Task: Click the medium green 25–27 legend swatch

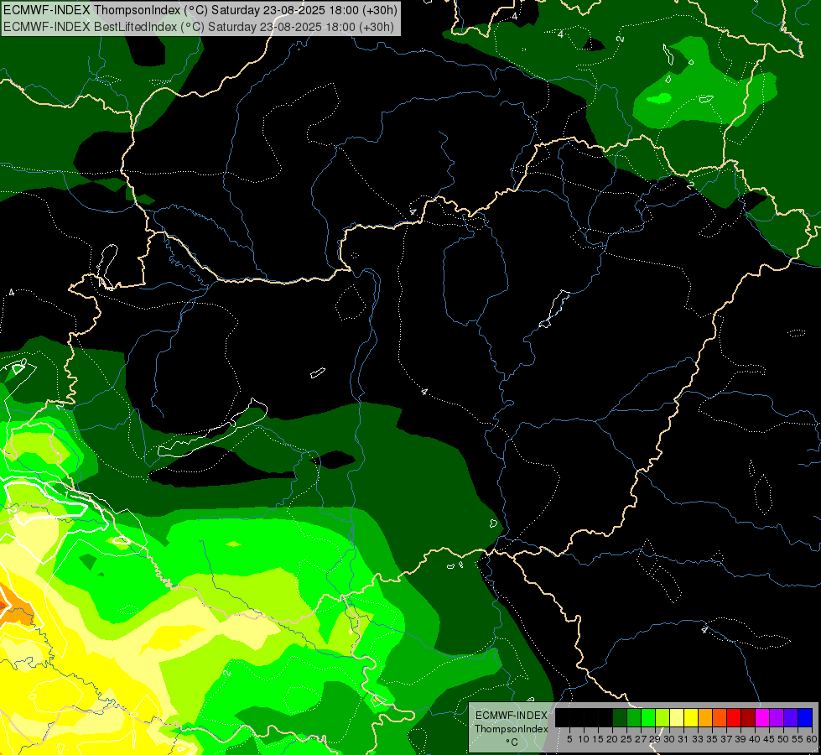Action: (634, 718)
